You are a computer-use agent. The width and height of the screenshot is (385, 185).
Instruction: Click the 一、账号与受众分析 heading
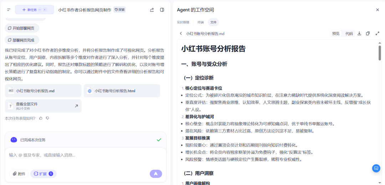(x=204, y=64)
